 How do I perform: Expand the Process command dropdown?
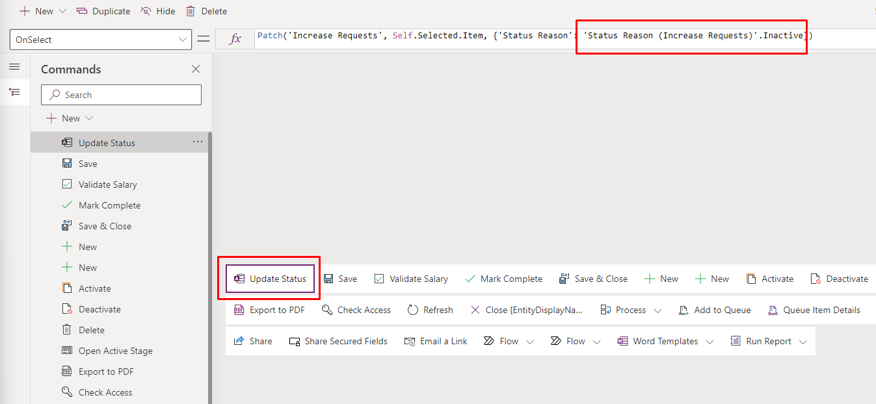point(657,310)
